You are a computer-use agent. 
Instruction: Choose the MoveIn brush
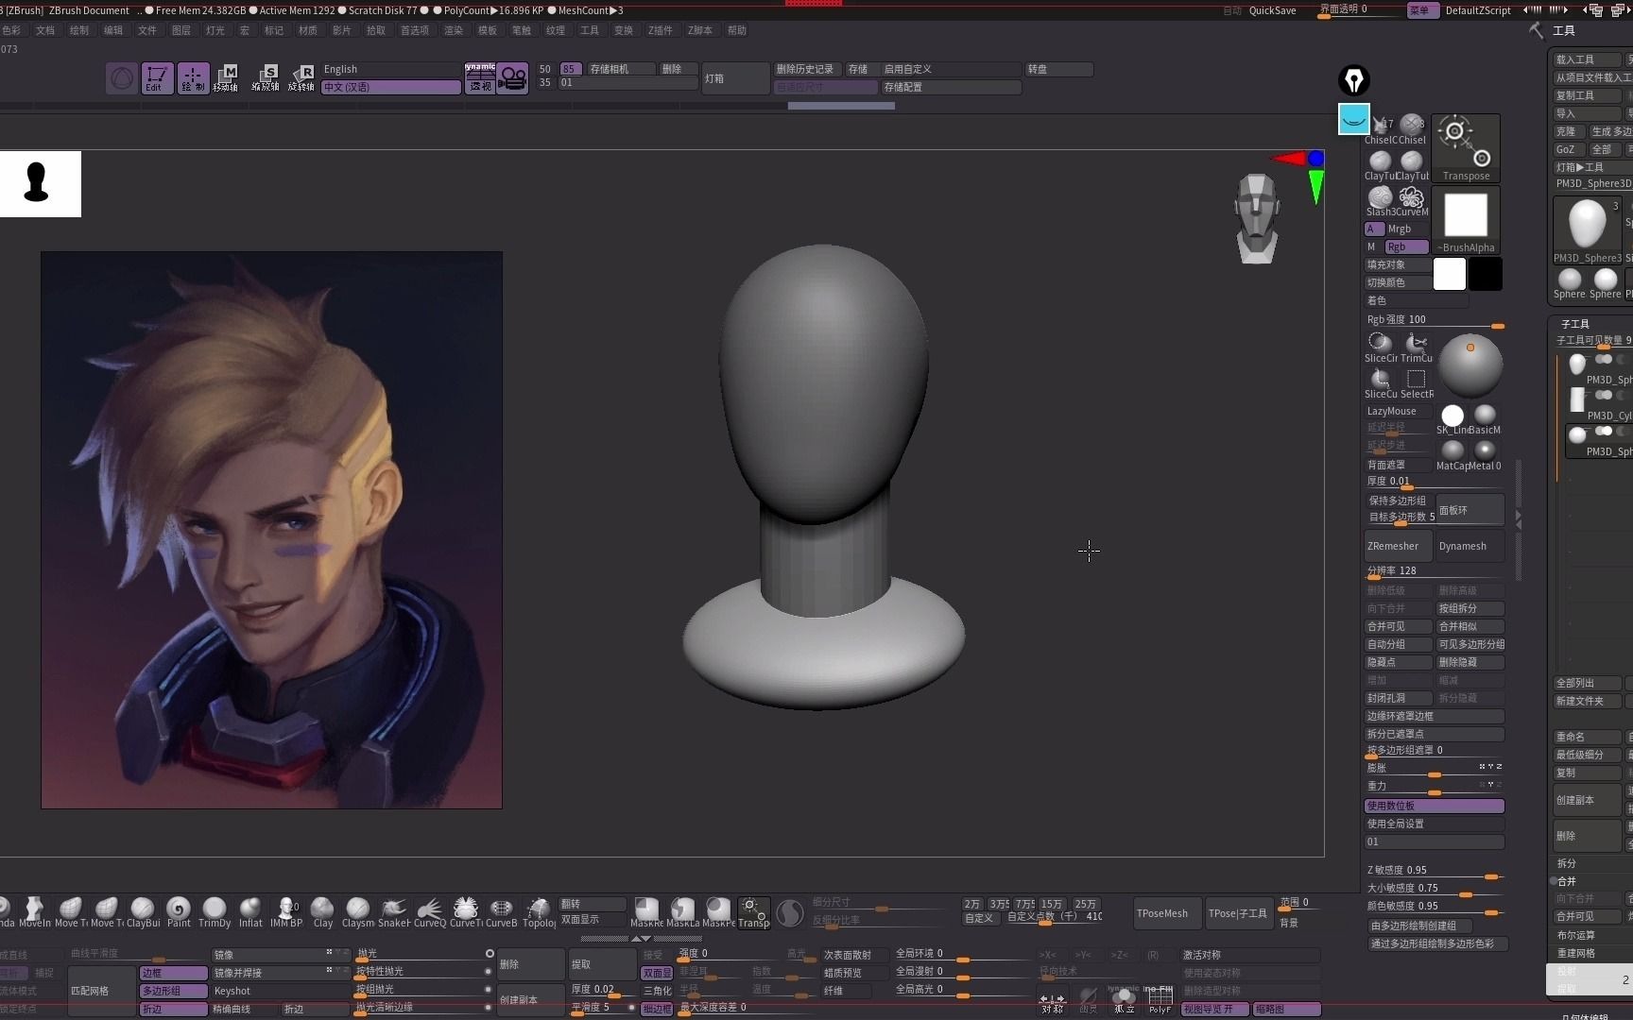pyautogui.click(x=35, y=911)
